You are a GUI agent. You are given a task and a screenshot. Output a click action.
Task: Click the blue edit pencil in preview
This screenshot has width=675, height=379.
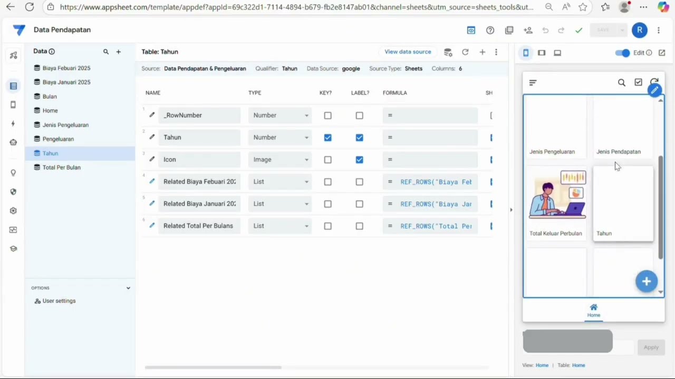[654, 91]
